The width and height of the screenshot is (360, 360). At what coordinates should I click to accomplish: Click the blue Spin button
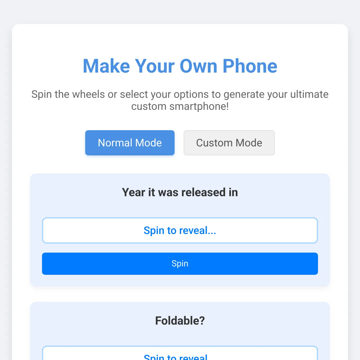click(180, 264)
